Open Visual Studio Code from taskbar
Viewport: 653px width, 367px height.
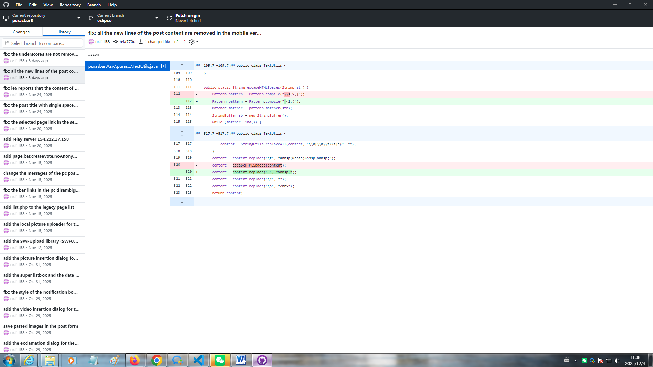199,360
